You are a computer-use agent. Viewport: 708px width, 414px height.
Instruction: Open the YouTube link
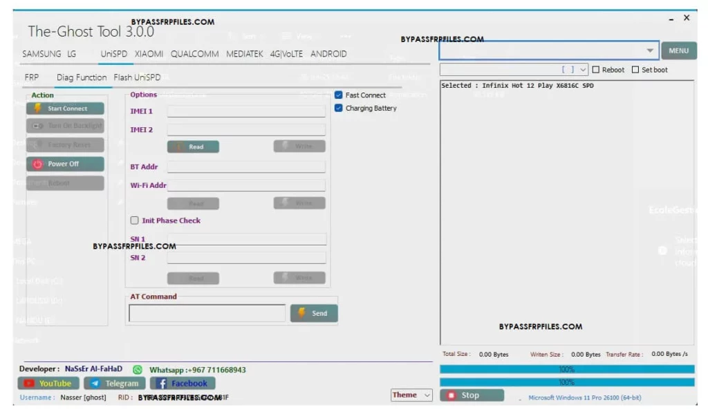tap(48, 384)
